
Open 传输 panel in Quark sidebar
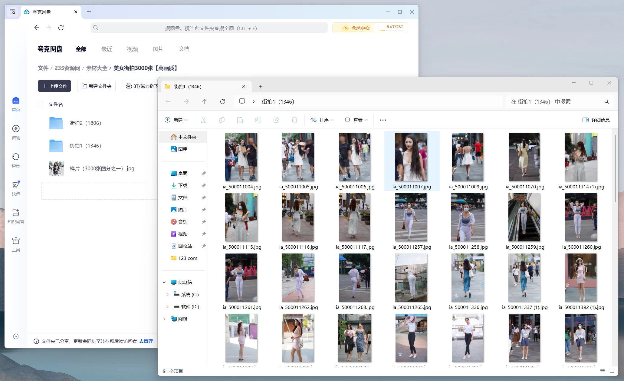tap(16, 132)
